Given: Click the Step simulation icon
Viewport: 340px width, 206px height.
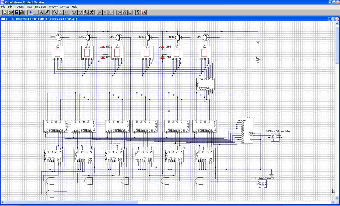Looking at the screenshot, I should click(86, 12).
